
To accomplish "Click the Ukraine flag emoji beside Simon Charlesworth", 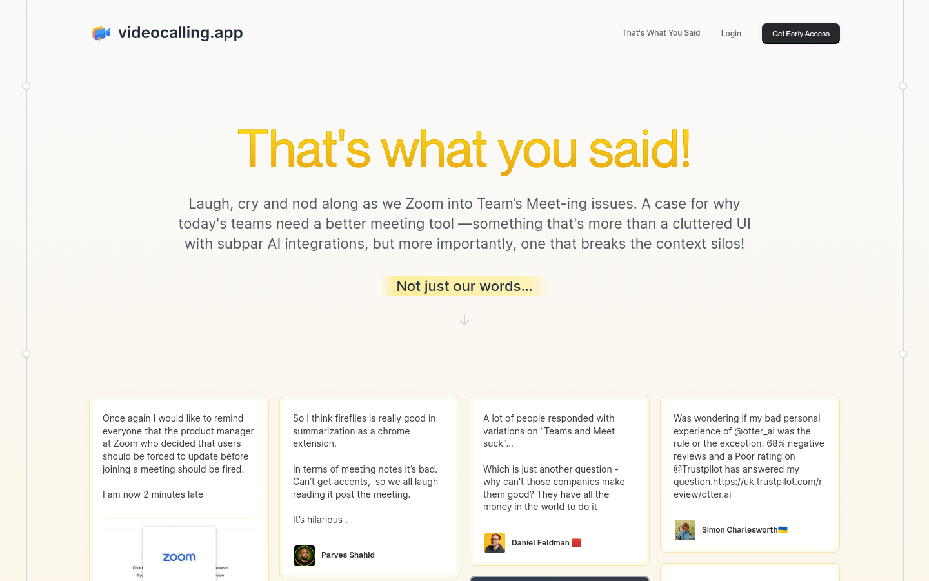I will [x=783, y=530].
